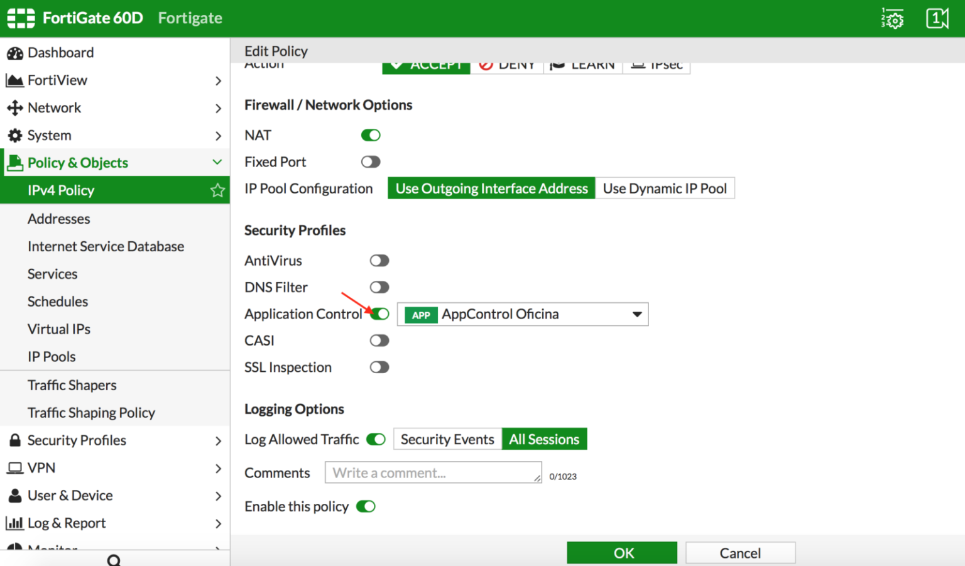Screen dimensions: 965x566
Task: Click the Log & Report chart icon
Action: (x=14, y=523)
